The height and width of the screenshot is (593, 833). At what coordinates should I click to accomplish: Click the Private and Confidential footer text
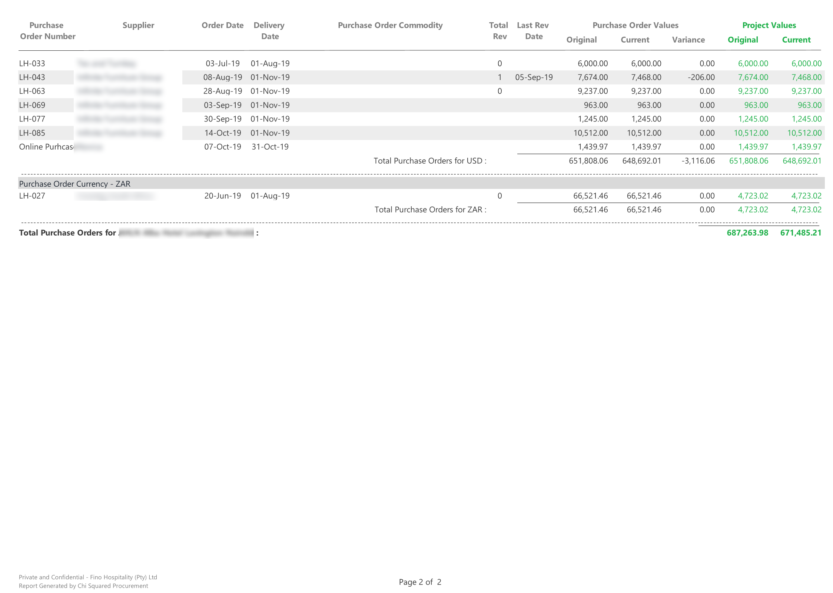tap(88, 577)
